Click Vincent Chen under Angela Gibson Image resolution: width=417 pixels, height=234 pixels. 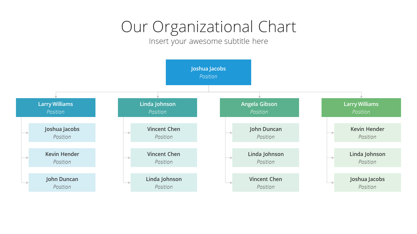click(x=266, y=182)
